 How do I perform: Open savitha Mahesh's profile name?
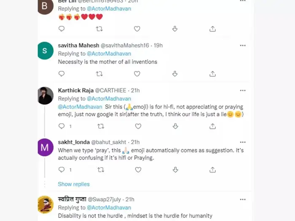(x=78, y=45)
